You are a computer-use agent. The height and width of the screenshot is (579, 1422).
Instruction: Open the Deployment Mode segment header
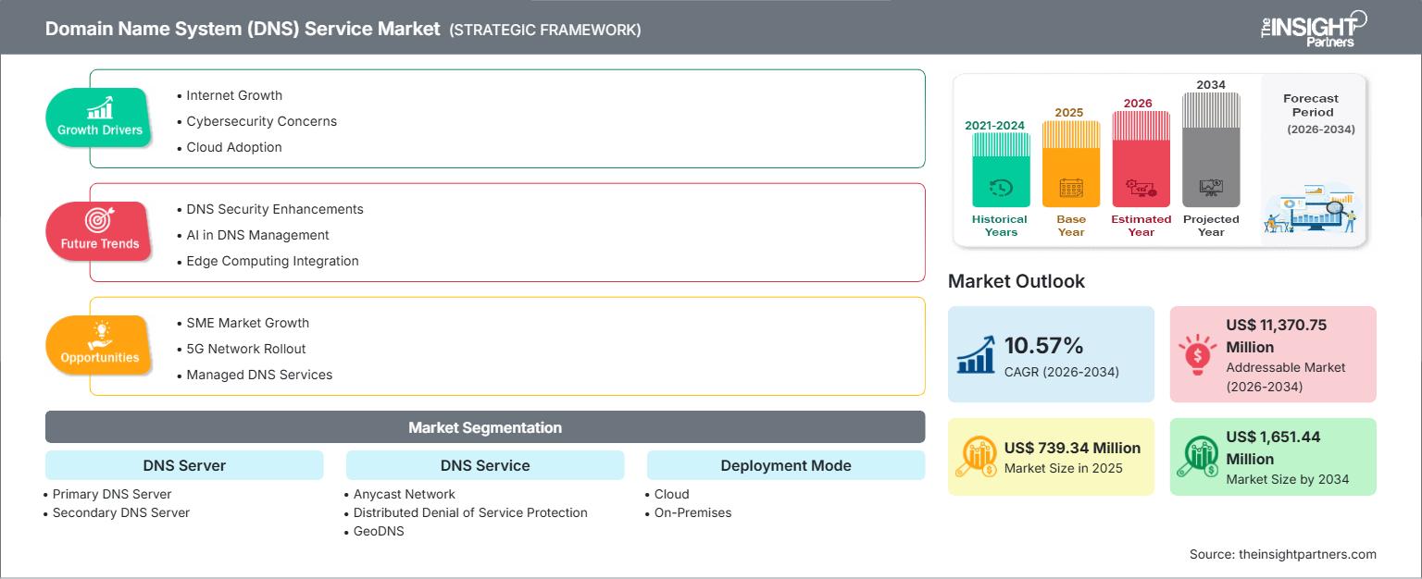pyautogui.click(x=786, y=465)
